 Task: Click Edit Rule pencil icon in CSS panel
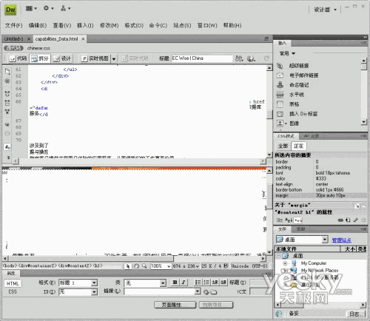click(355, 220)
